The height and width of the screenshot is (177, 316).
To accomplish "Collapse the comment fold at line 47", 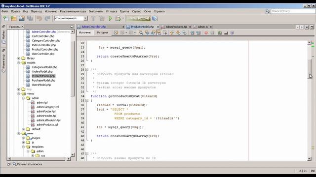I will (x=87, y=153).
